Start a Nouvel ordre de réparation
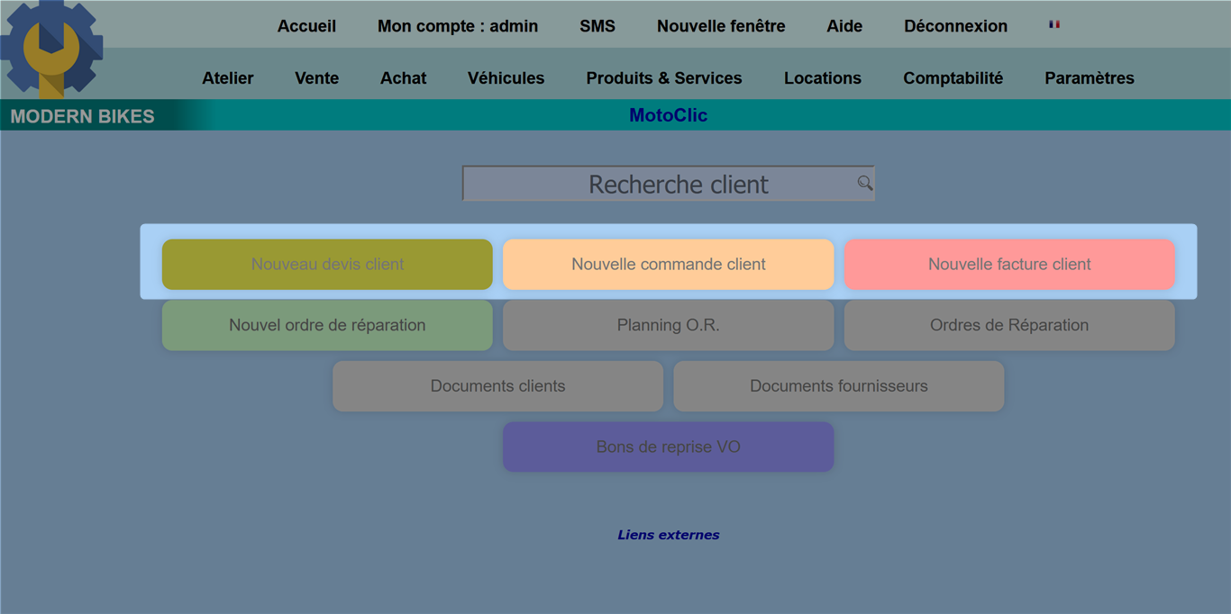Viewport: 1231px width, 614px height. 327,325
